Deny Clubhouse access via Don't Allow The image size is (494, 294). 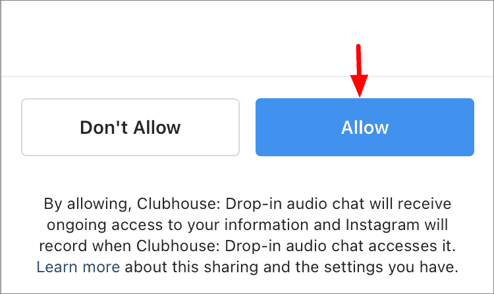tap(130, 127)
